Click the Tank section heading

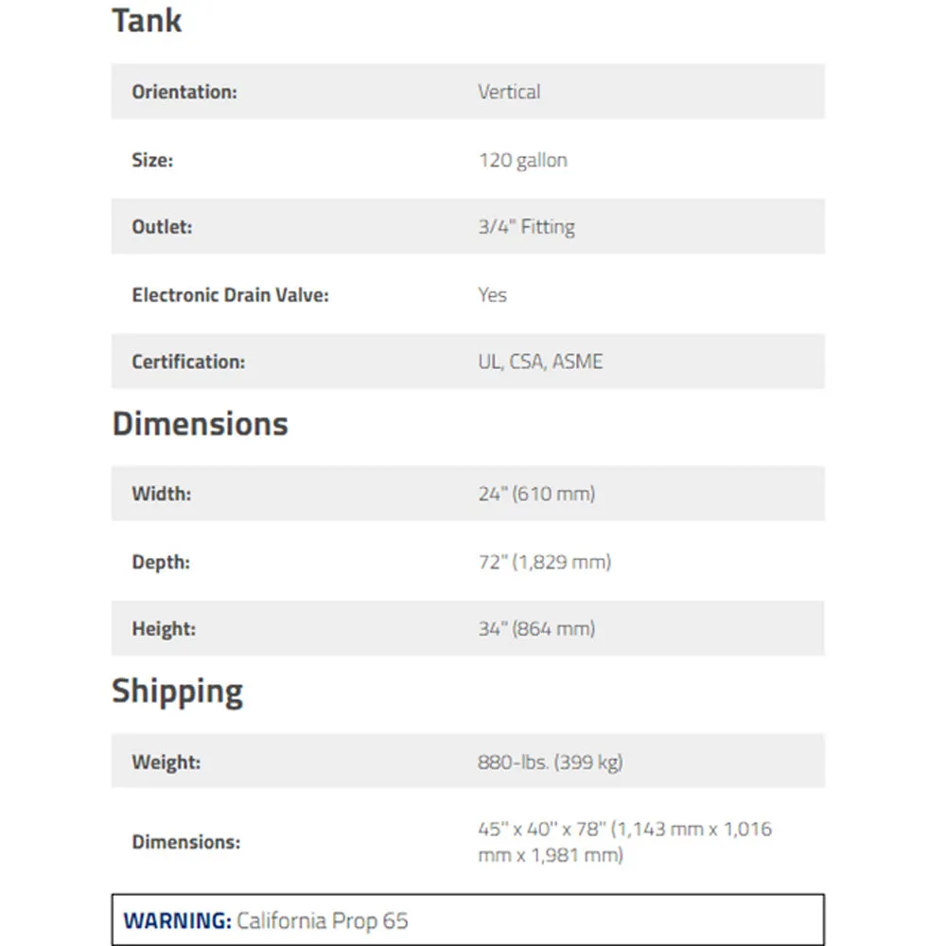(x=147, y=21)
